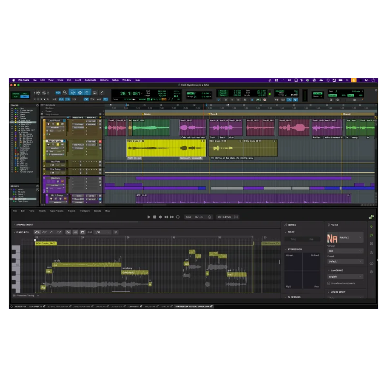The width and height of the screenshot is (387, 387).
Task: Click Pro Tools return-to-zero transport button
Action: click(x=225, y=100)
